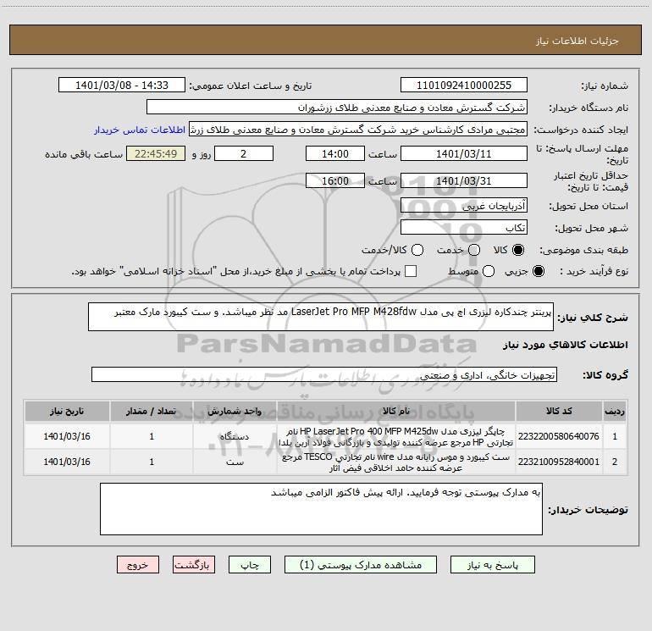652x631 pixels.
Task: Click the ایجاد کننده درخواست field
Action: (x=358, y=130)
